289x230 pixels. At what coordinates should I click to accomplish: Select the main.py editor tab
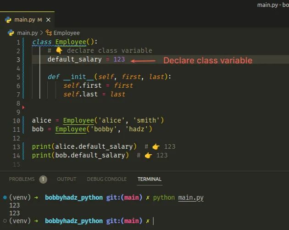[27, 20]
